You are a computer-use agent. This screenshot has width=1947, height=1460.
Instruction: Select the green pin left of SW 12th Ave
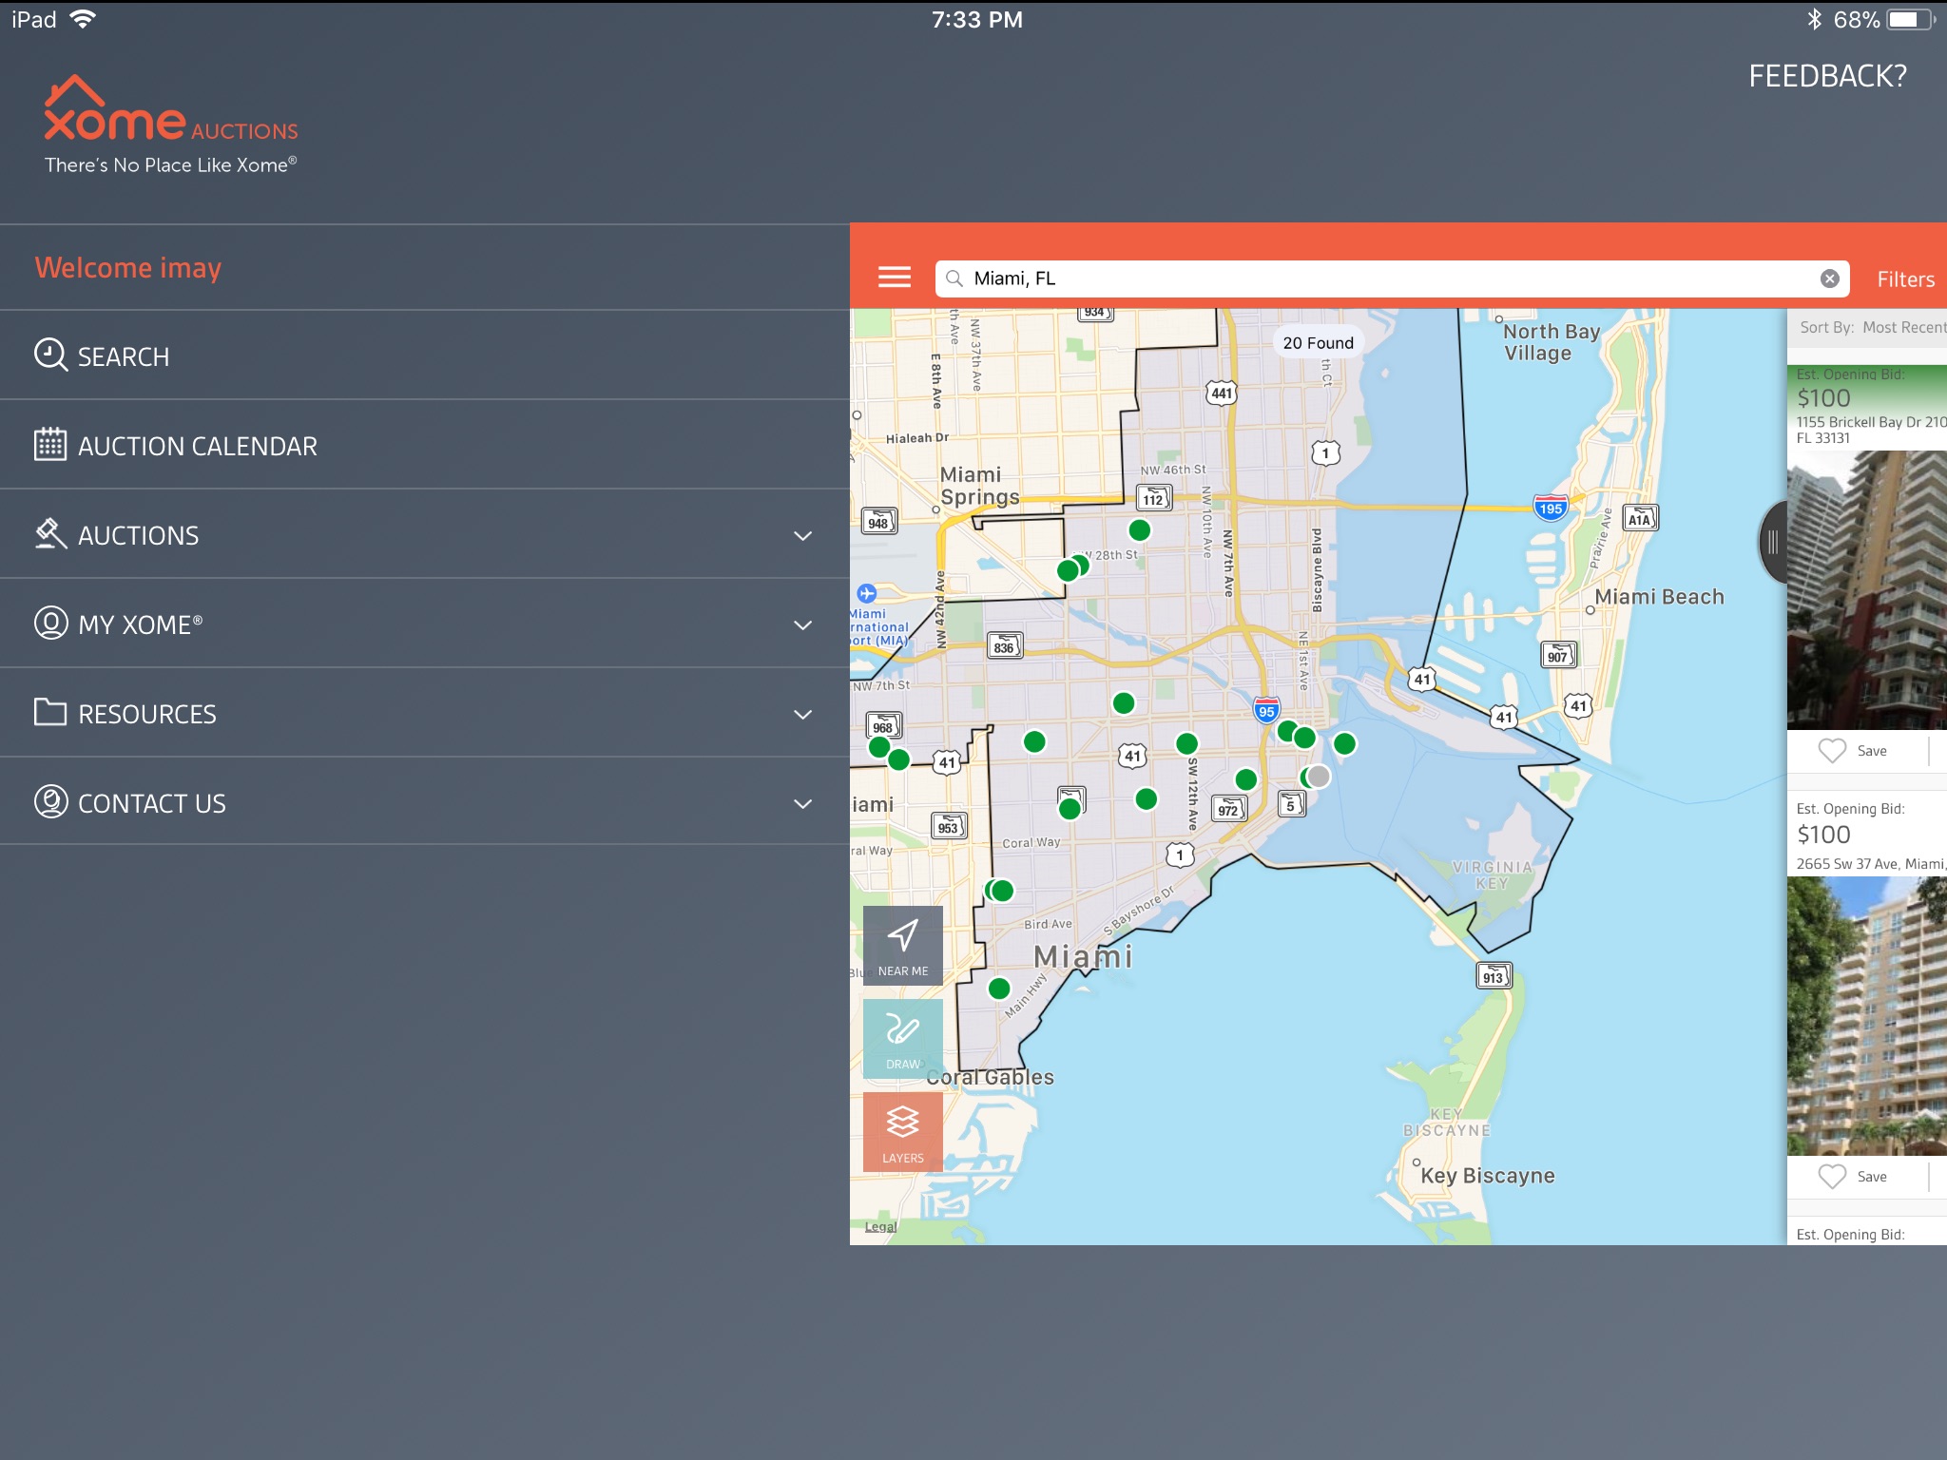point(1186,743)
